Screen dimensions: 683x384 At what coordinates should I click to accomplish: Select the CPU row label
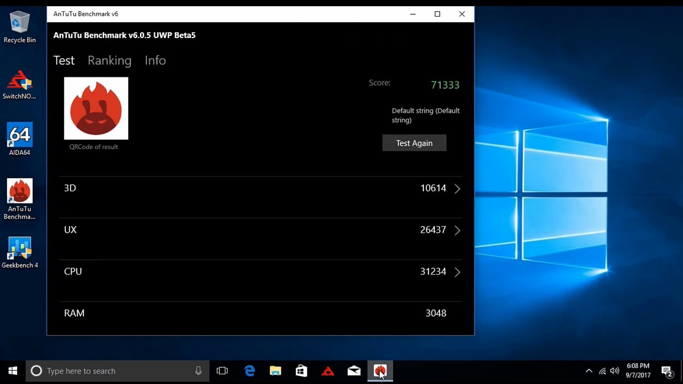[73, 271]
